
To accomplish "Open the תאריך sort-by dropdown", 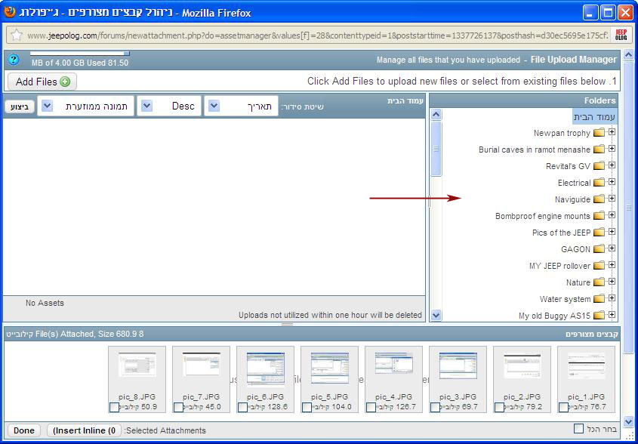I will (x=242, y=106).
